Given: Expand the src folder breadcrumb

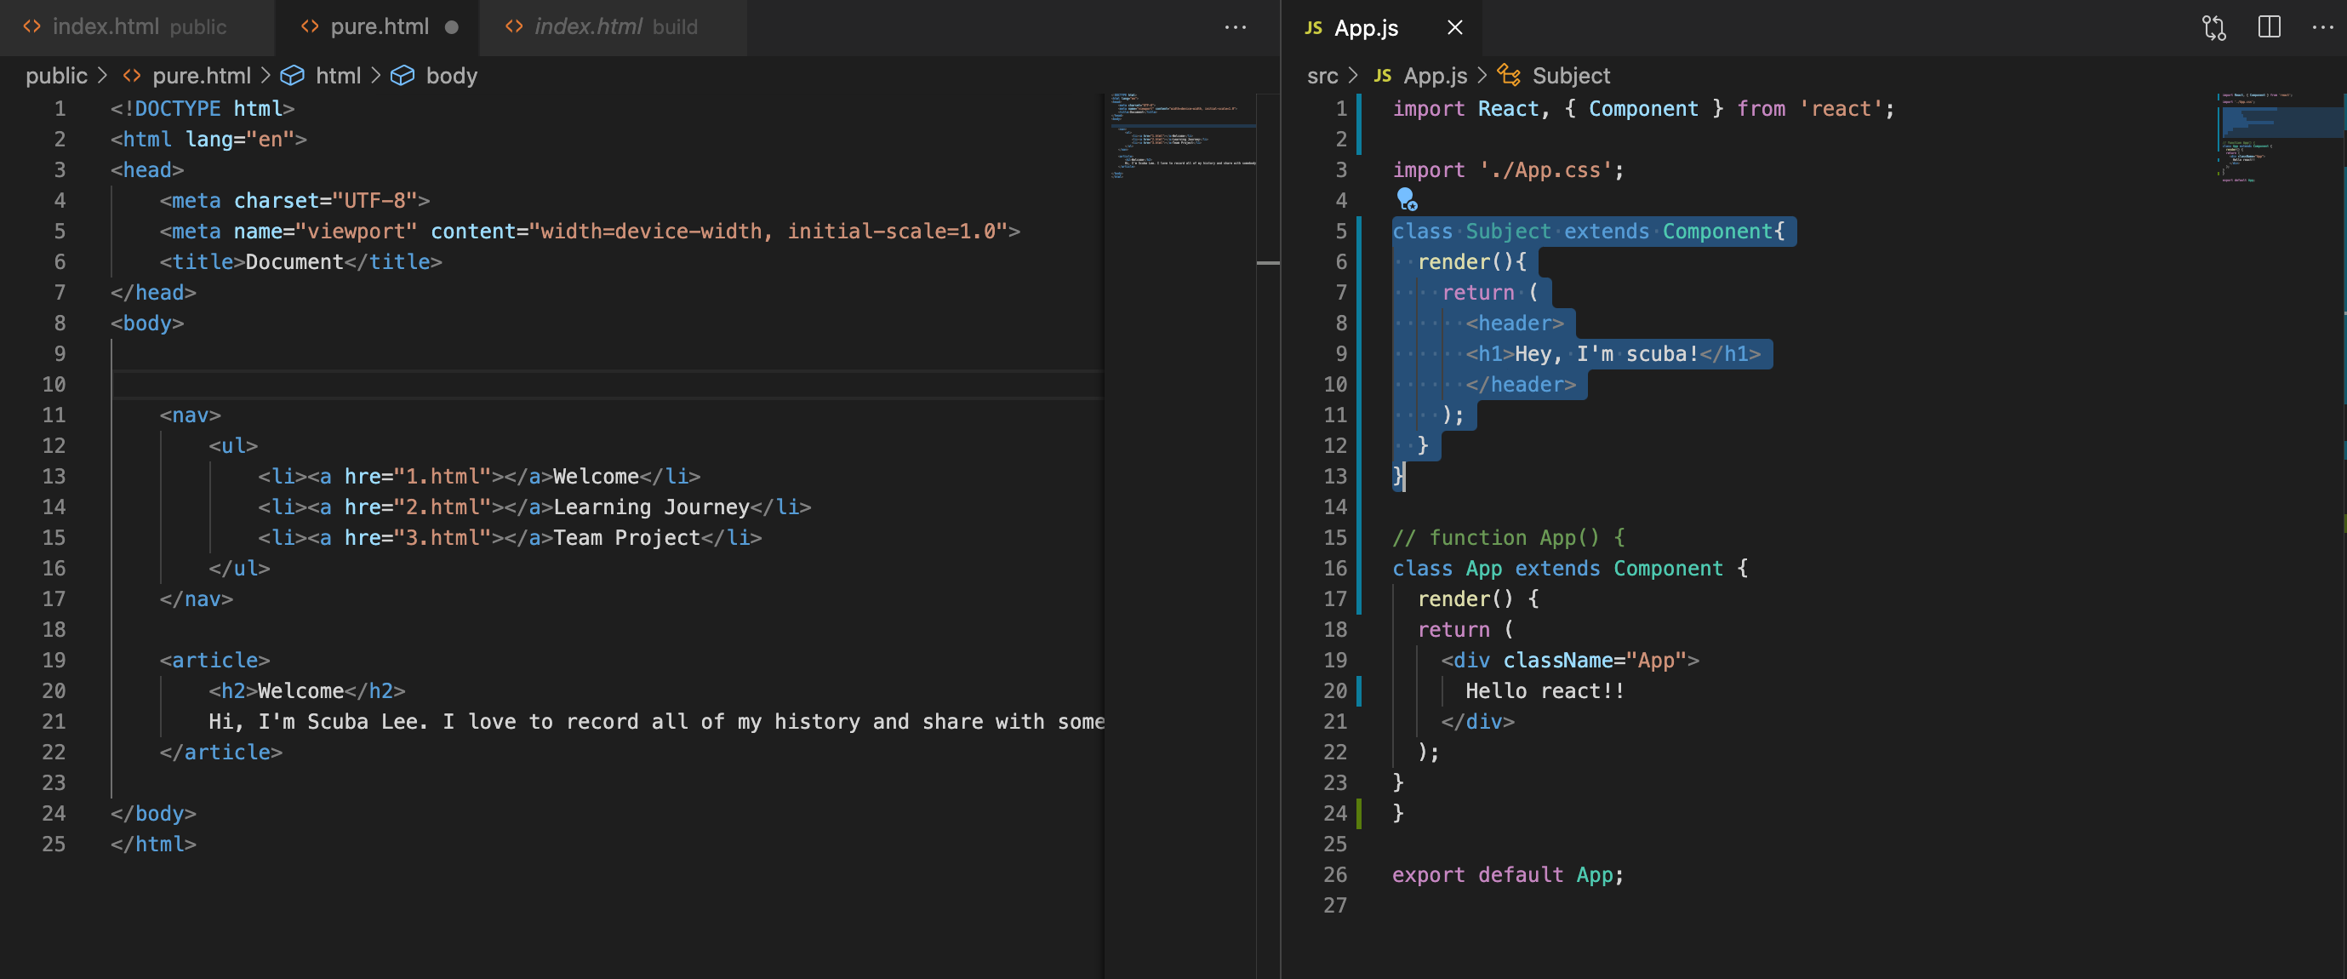Looking at the screenshot, I should point(1322,76).
